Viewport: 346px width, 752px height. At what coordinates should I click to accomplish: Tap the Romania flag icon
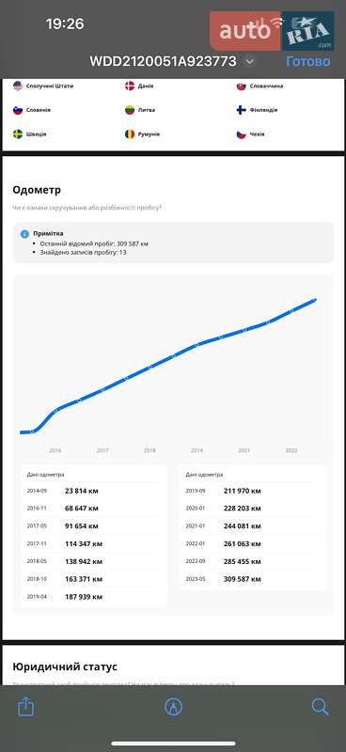130,134
